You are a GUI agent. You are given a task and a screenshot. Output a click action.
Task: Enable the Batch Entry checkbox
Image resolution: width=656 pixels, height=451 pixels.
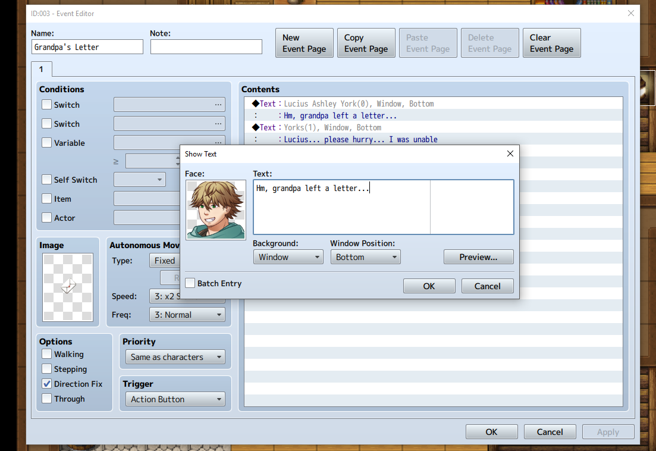click(190, 283)
